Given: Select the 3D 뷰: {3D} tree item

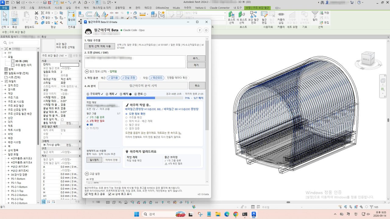Looking at the screenshot, I should tap(21, 61).
